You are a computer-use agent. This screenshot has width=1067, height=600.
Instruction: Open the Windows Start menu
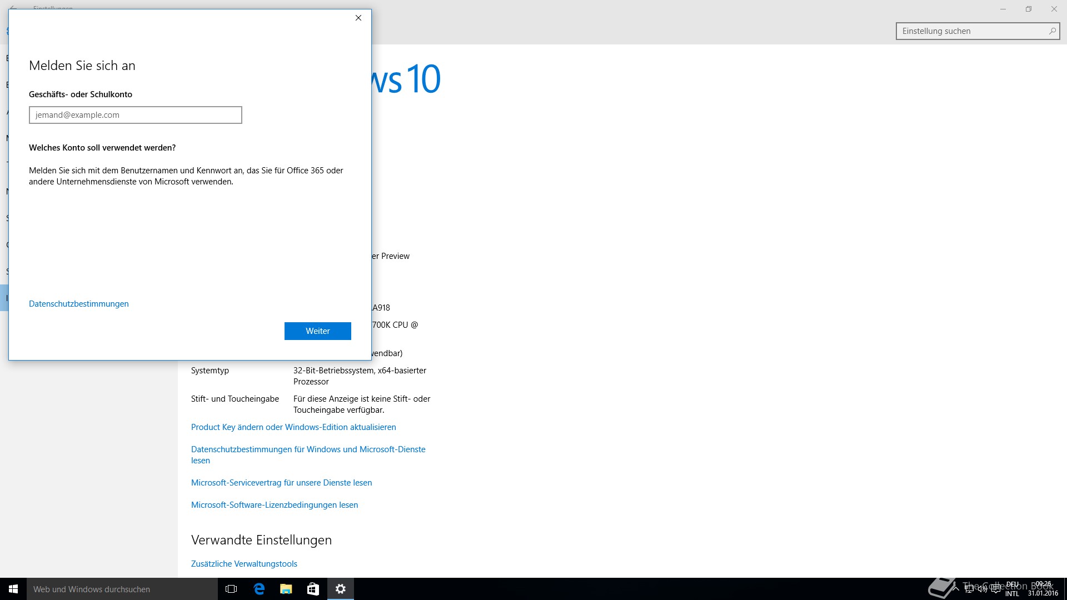[x=13, y=589]
